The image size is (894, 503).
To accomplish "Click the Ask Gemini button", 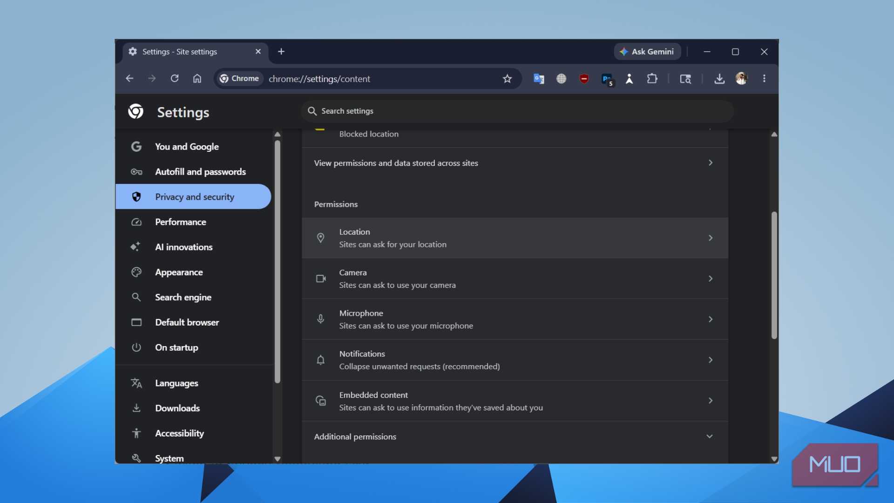I will (647, 52).
